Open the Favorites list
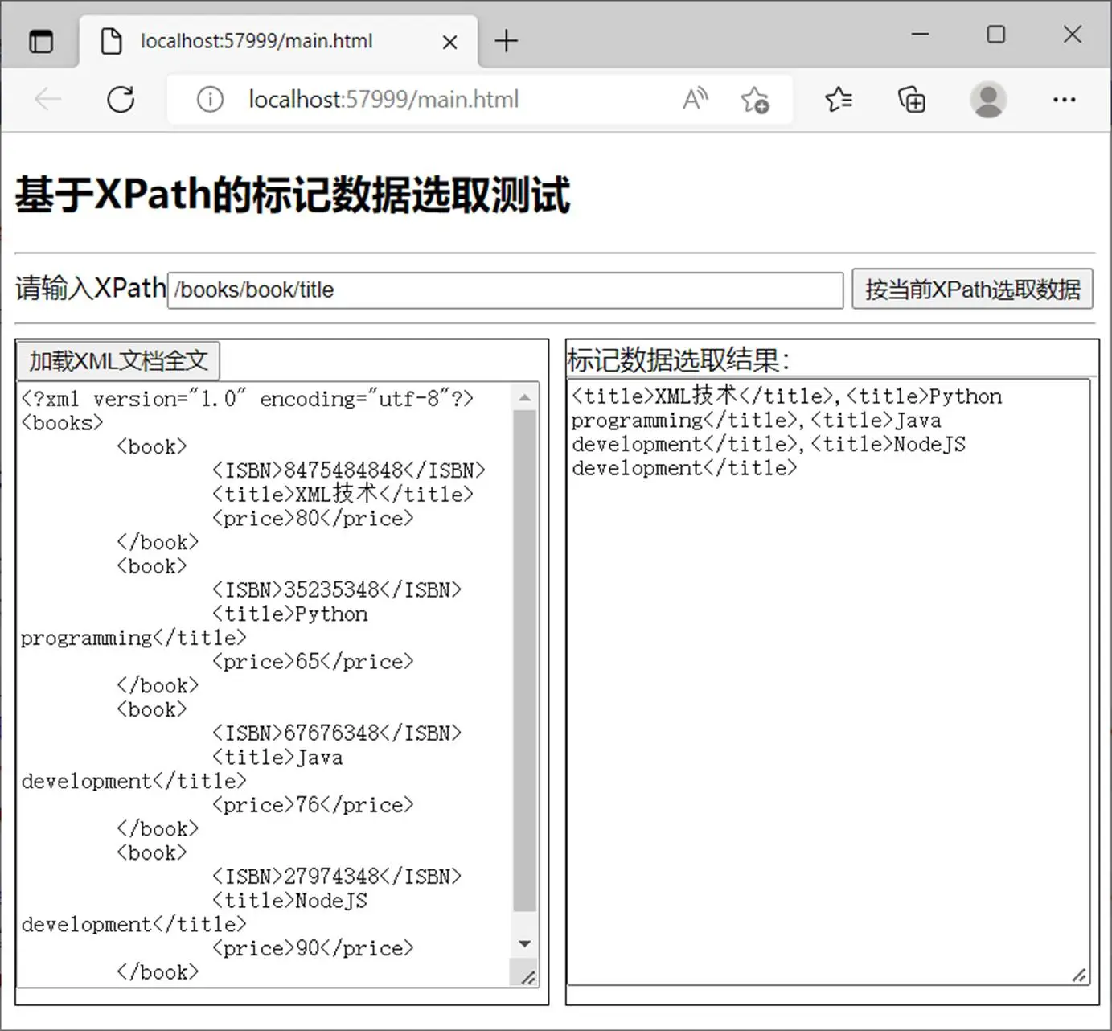 point(839,100)
